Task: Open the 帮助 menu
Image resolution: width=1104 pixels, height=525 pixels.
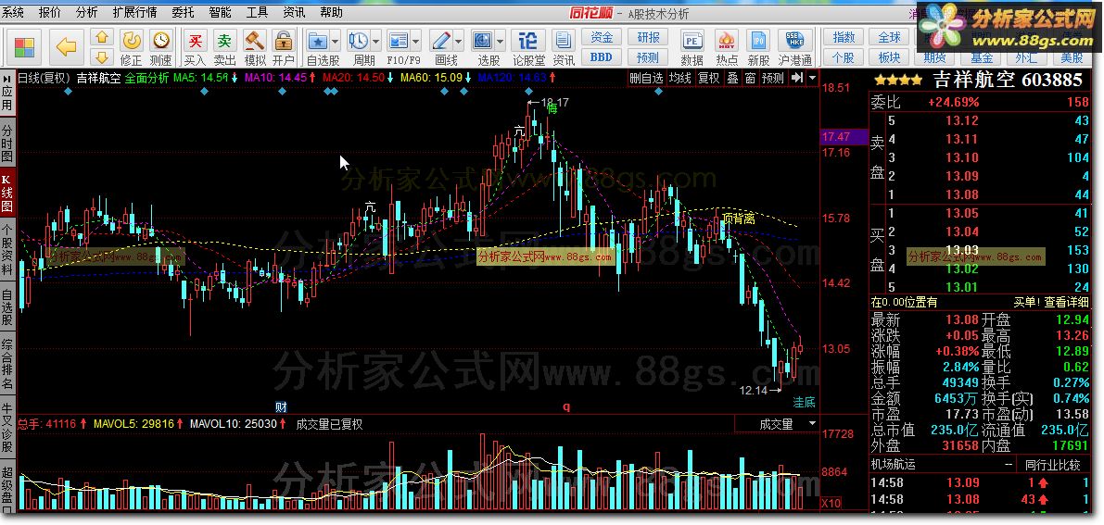Action: [x=332, y=13]
